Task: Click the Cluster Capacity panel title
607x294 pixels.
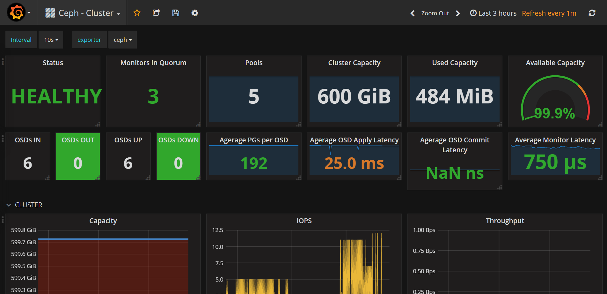Action: [x=354, y=63]
